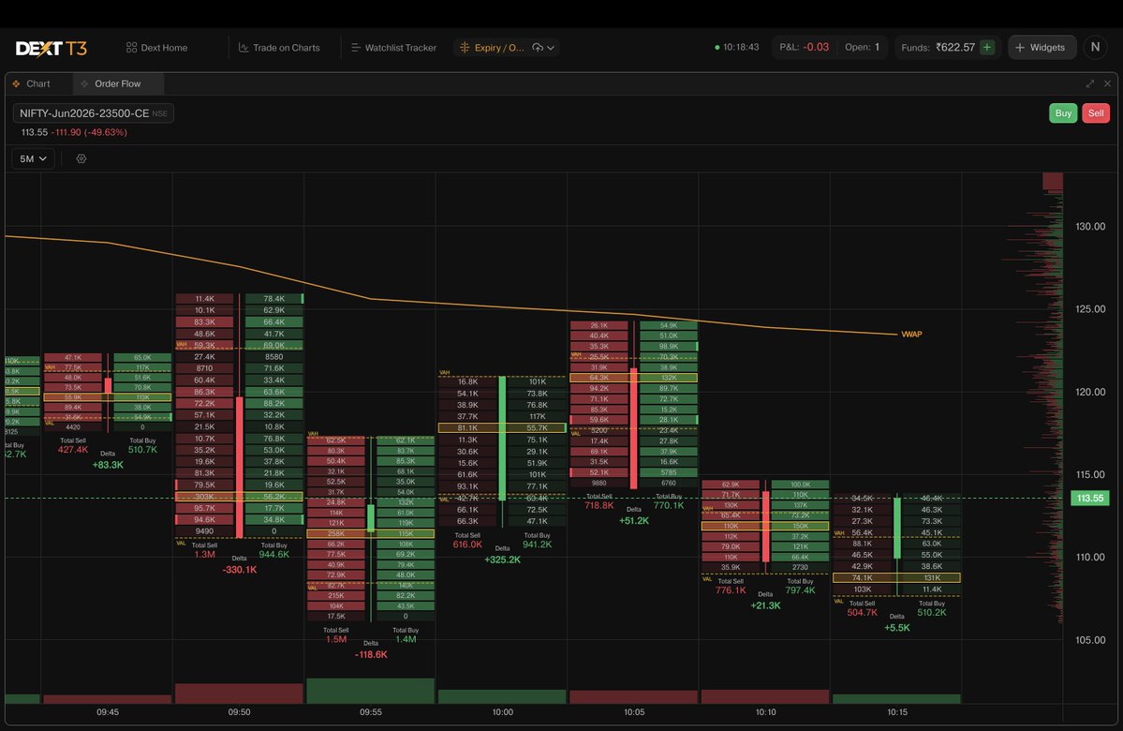Click the -330.1K delta value
The image size is (1123, 731).
(239, 570)
